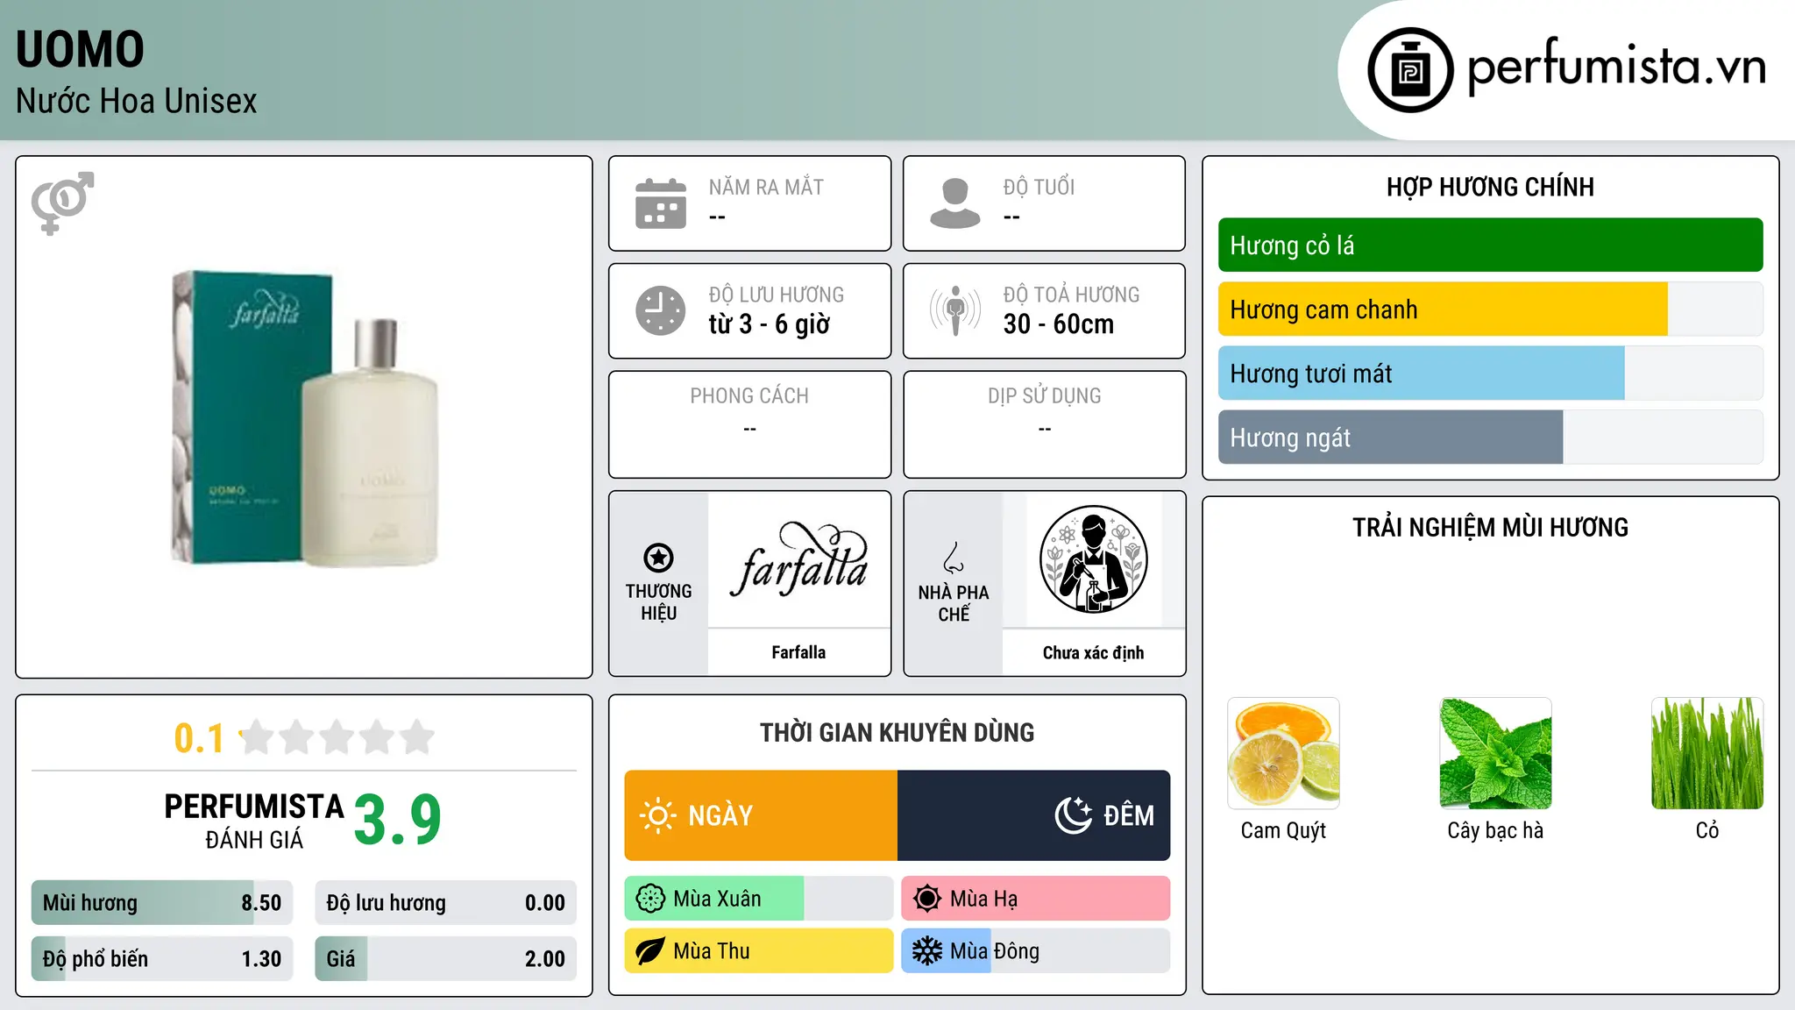The width and height of the screenshot is (1795, 1010).
Task: Click the Nước Hoa Unisex subtitle
Action: 137,102
